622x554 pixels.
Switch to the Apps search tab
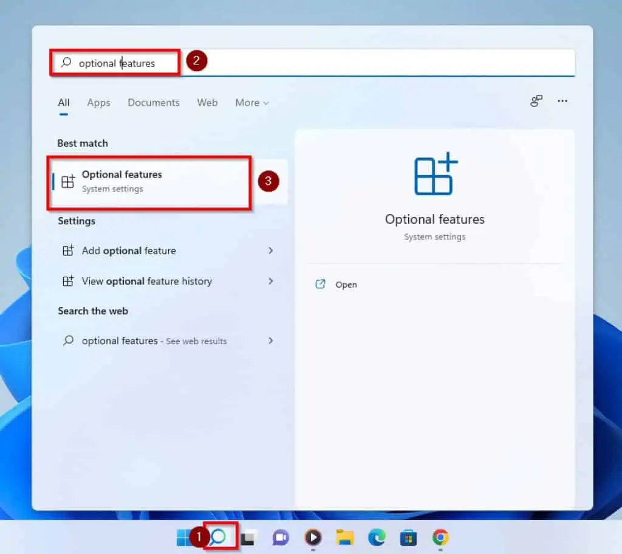98,103
